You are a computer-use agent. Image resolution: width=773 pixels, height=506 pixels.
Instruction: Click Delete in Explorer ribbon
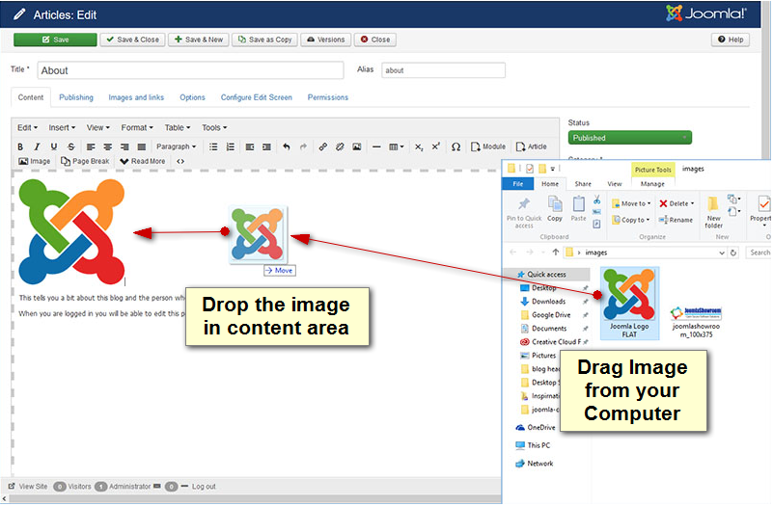676,203
